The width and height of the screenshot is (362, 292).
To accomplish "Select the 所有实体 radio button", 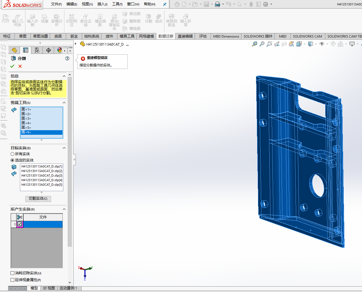I will point(12,154).
